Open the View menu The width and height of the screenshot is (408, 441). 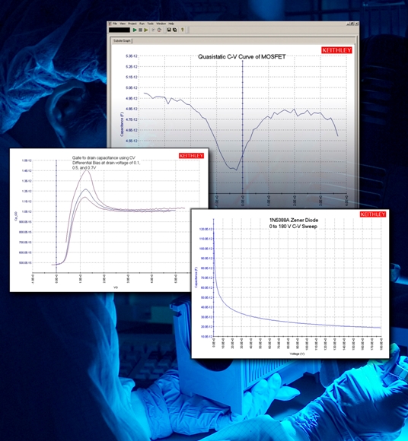(x=123, y=24)
